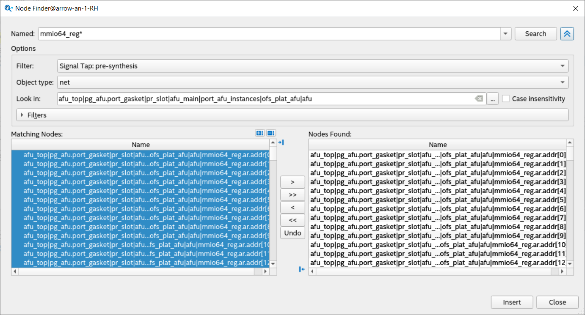This screenshot has height=315, width=585.
Task: Browse hierarchy with the ... button
Action: 492,99
